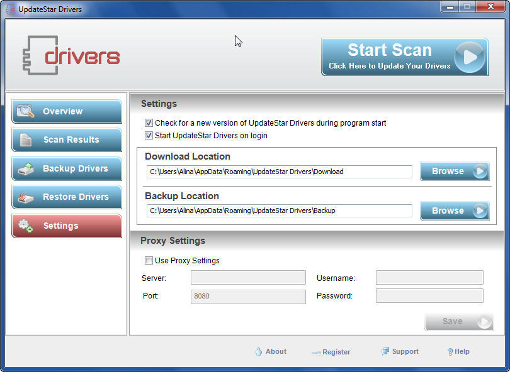Viewport: 510px width, 372px height.
Task: Click the Download Location path field
Action: 280,172
